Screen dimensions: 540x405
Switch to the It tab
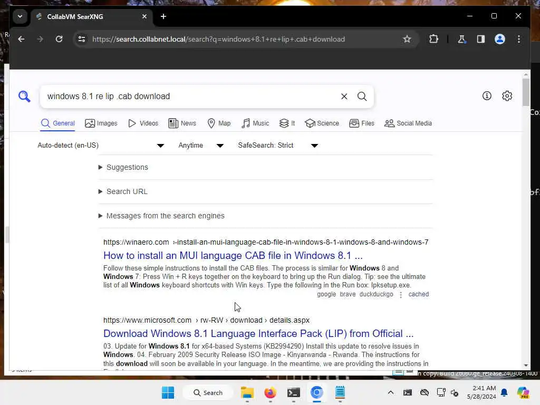click(x=287, y=123)
